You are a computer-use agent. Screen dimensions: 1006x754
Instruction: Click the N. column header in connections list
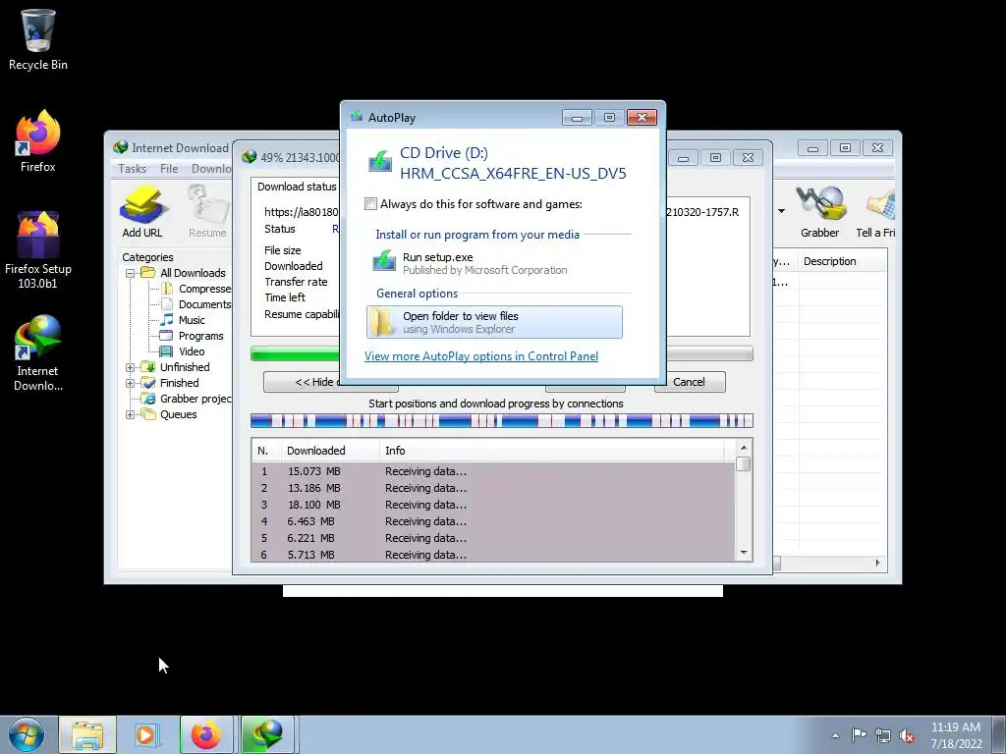(266, 451)
